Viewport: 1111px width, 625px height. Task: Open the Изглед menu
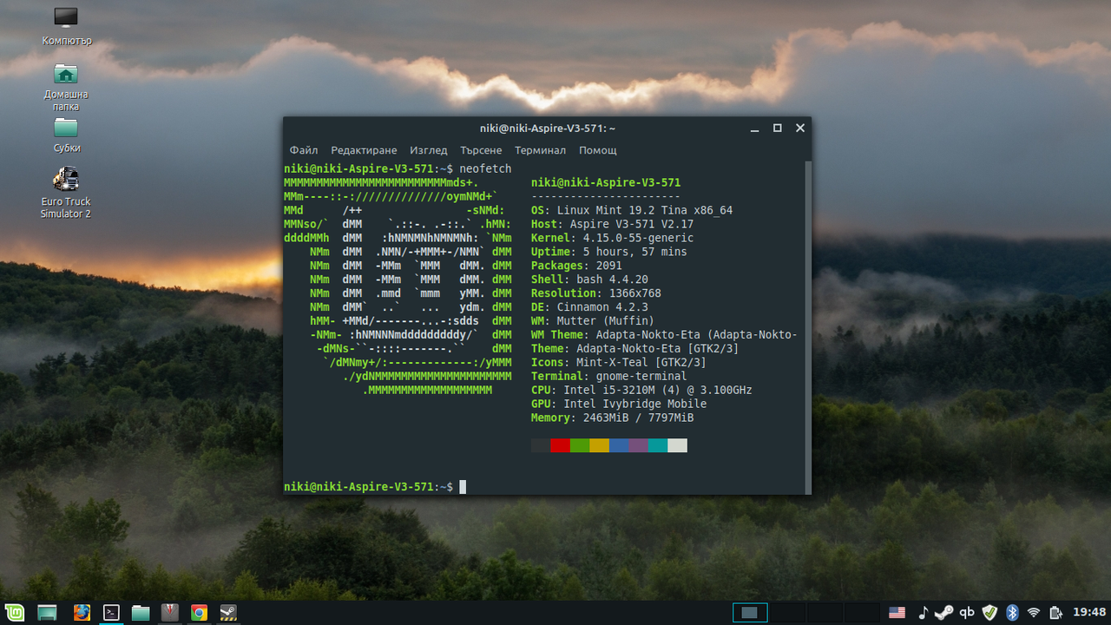coord(429,150)
